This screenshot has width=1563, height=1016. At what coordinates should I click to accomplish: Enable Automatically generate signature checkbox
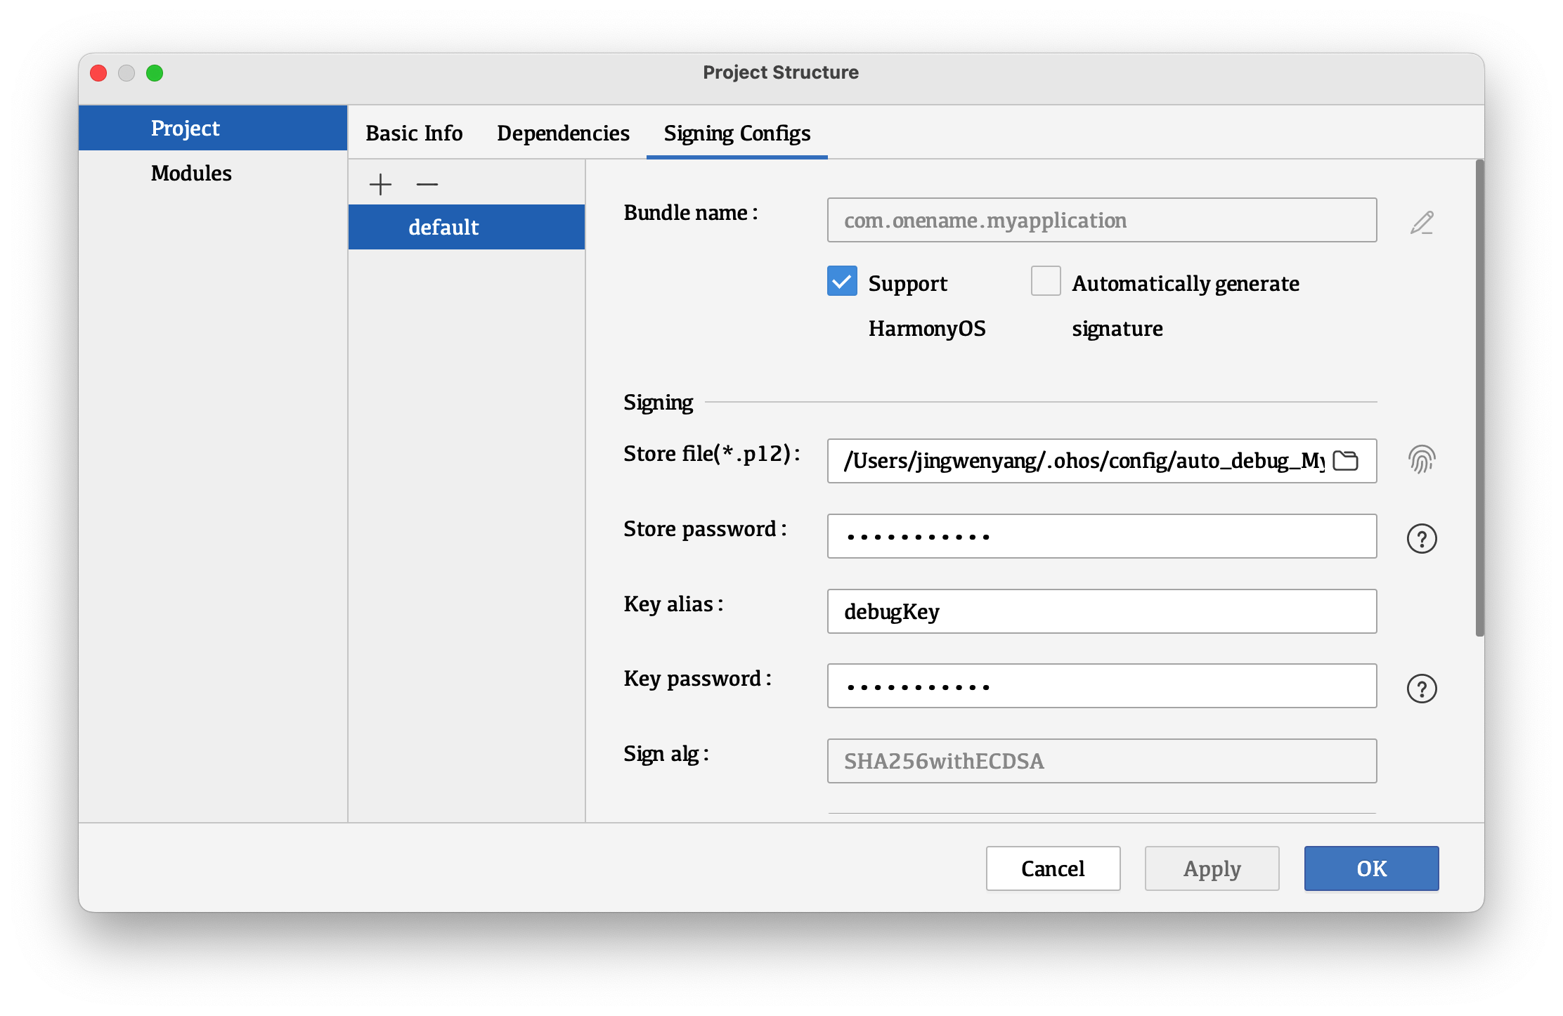1044,282
